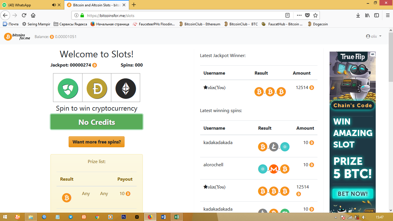Click username alorochell in winning spins
Viewport: 393px width, 221px height.
coord(213,165)
